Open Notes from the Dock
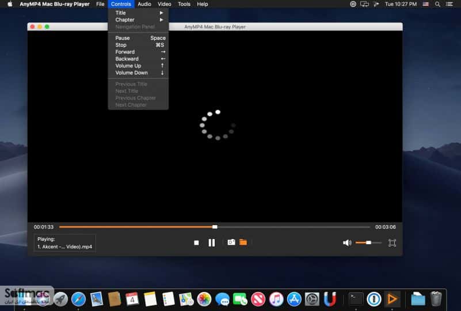 point(150,299)
